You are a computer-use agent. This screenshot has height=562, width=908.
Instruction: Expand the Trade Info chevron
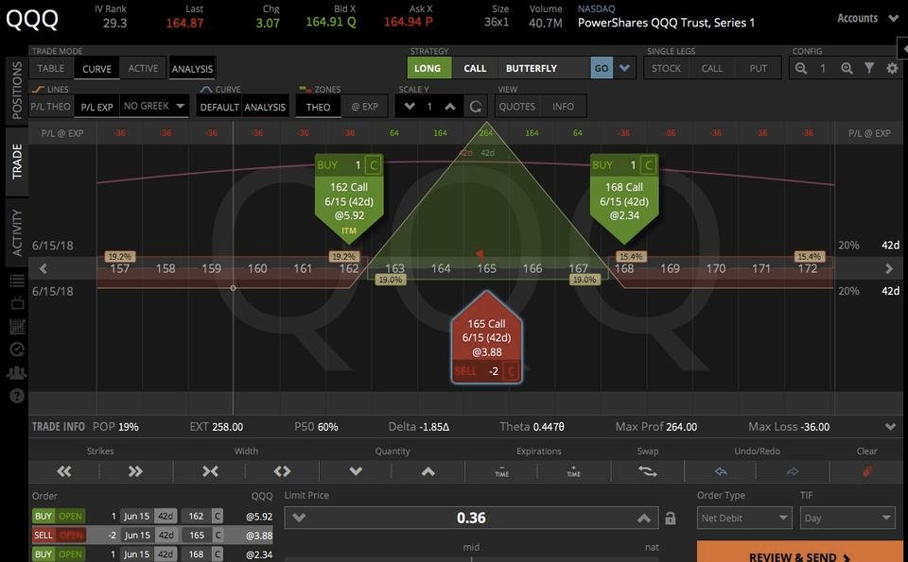(x=890, y=427)
